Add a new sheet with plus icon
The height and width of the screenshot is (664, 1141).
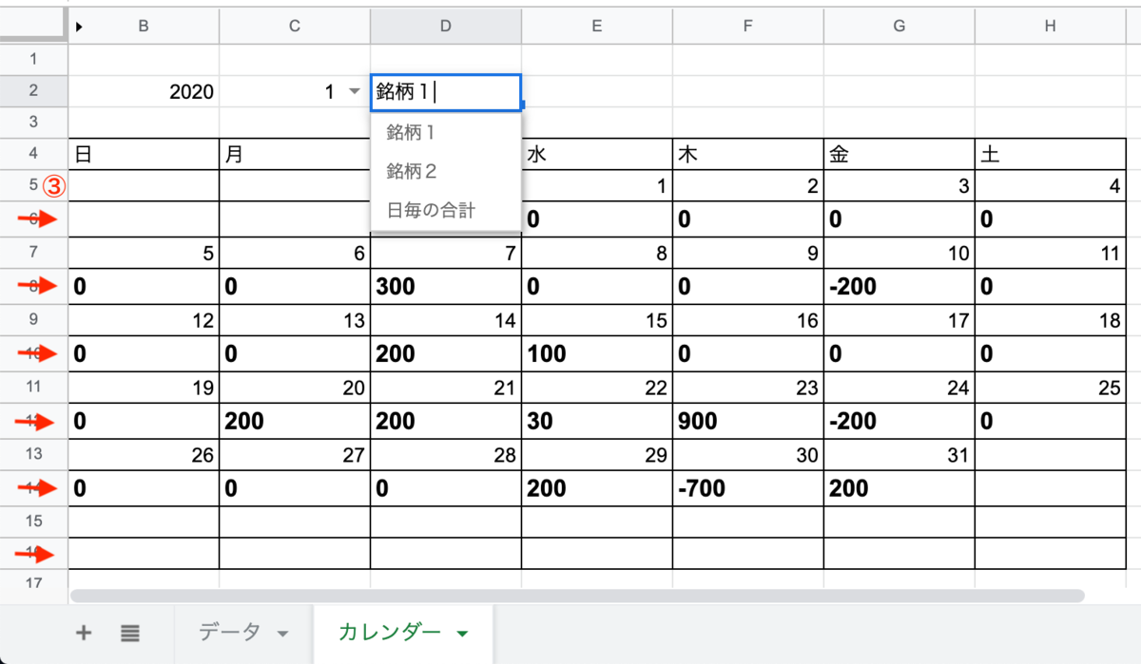(84, 633)
